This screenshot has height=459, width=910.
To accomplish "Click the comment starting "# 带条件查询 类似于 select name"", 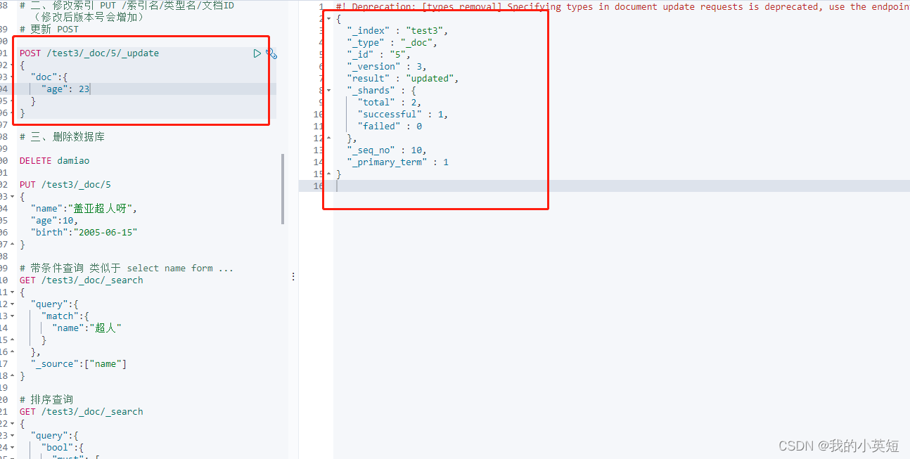I will [127, 268].
